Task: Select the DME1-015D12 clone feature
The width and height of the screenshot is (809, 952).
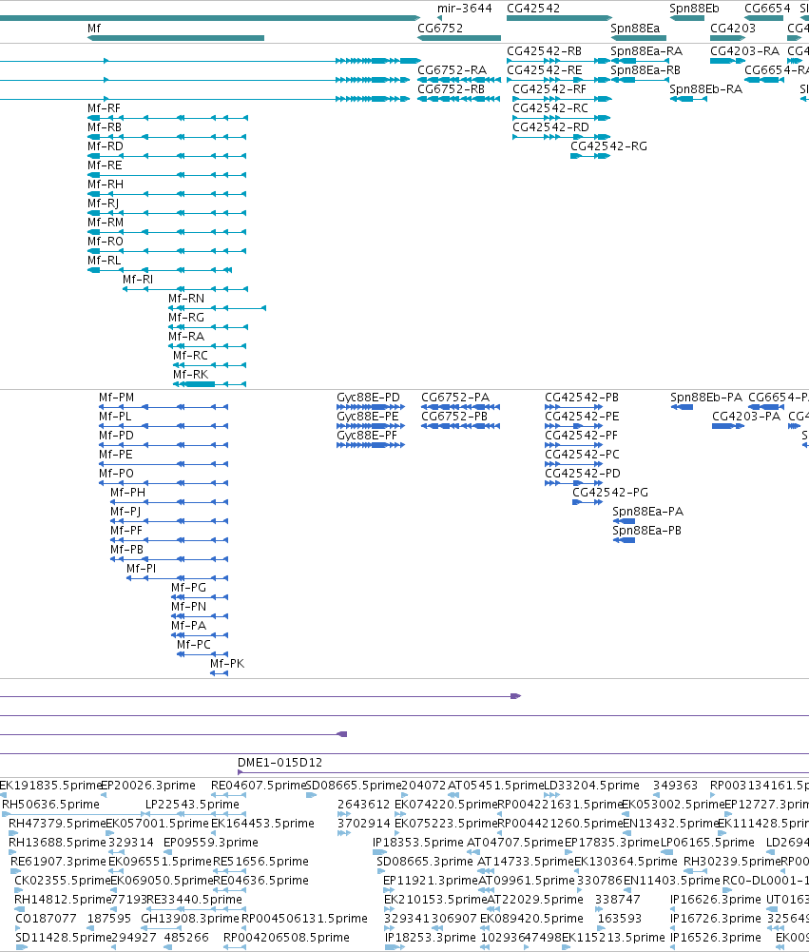Action: (x=523, y=772)
